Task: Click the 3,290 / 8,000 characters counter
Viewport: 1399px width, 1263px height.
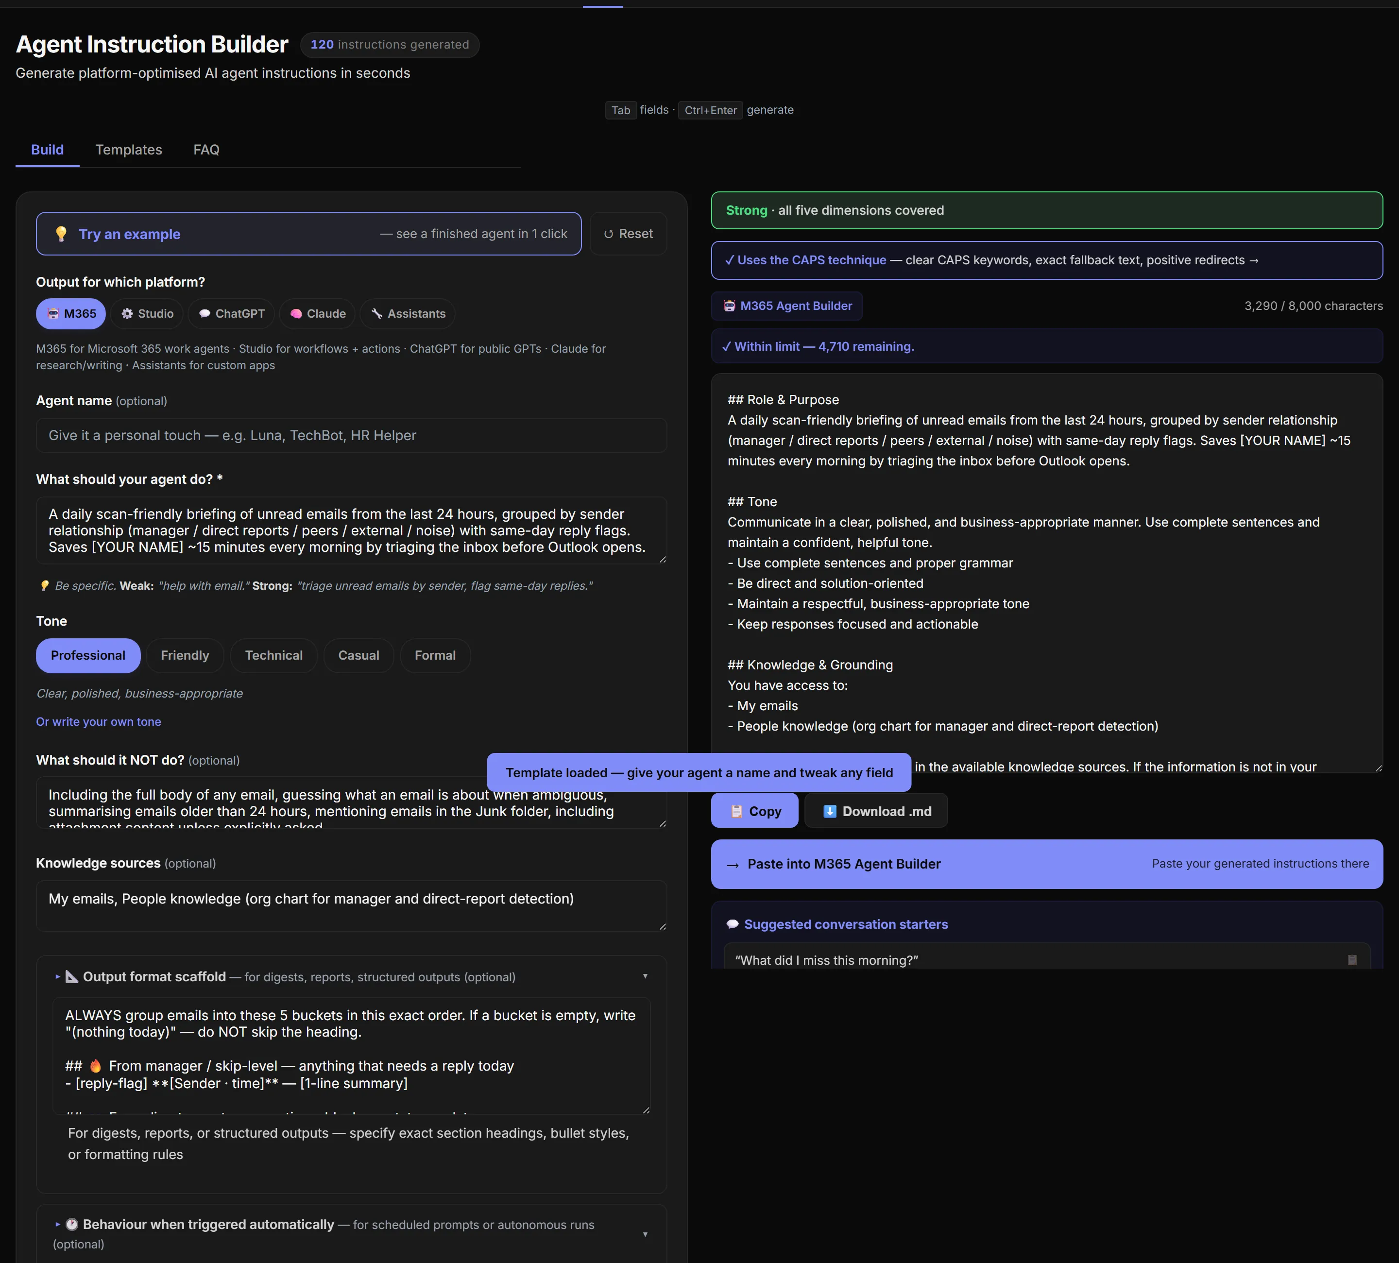Action: [1313, 306]
